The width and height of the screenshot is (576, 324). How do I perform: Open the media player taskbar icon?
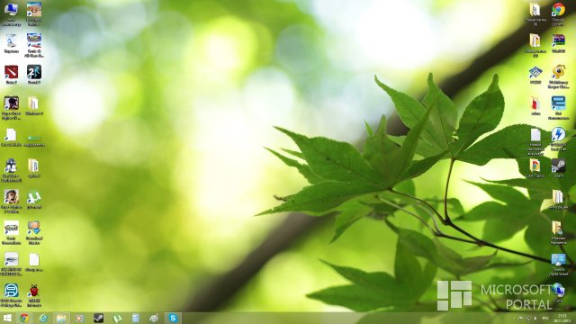click(x=79, y=318)
